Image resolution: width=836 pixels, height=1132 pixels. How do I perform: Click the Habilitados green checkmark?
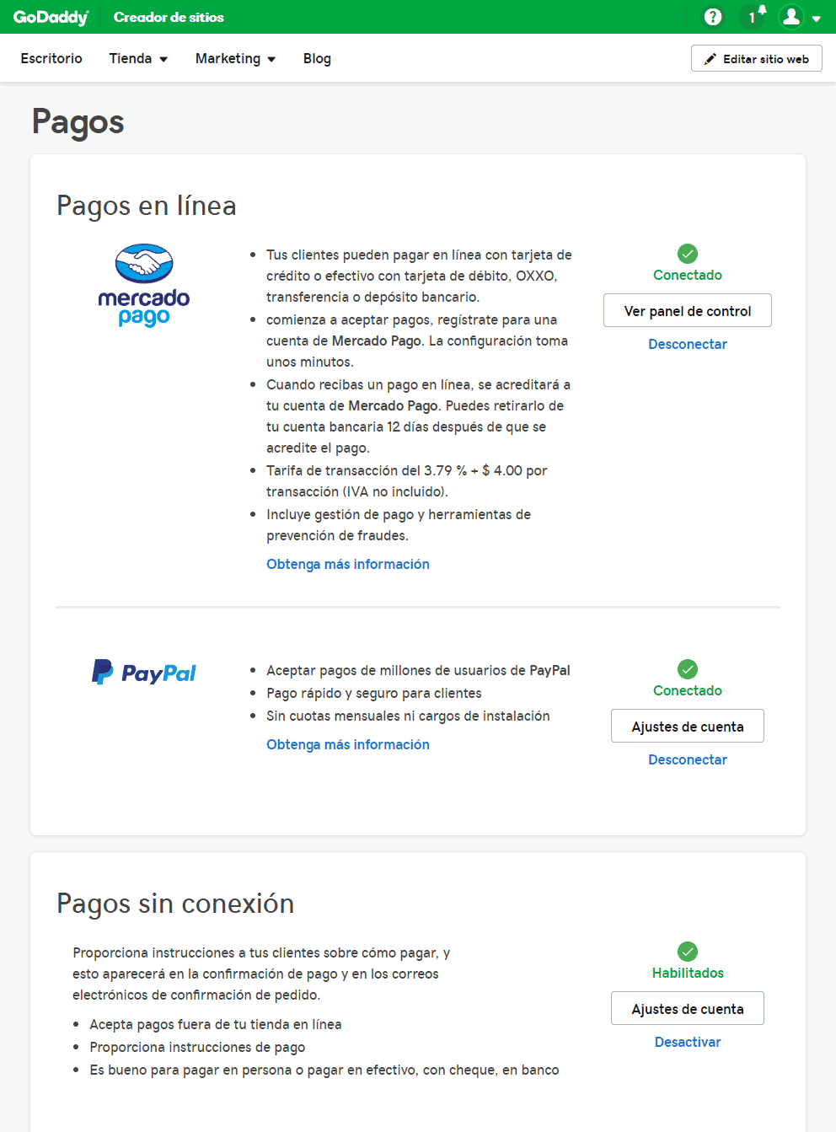(688, 952)
